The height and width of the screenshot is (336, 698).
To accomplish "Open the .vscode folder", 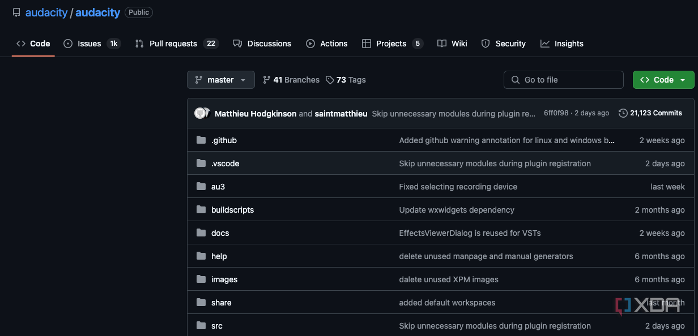I will 225,163.
